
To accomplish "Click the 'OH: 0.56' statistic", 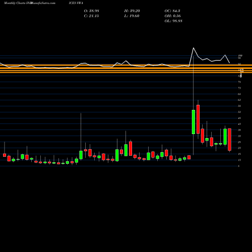I will point(172,16).
